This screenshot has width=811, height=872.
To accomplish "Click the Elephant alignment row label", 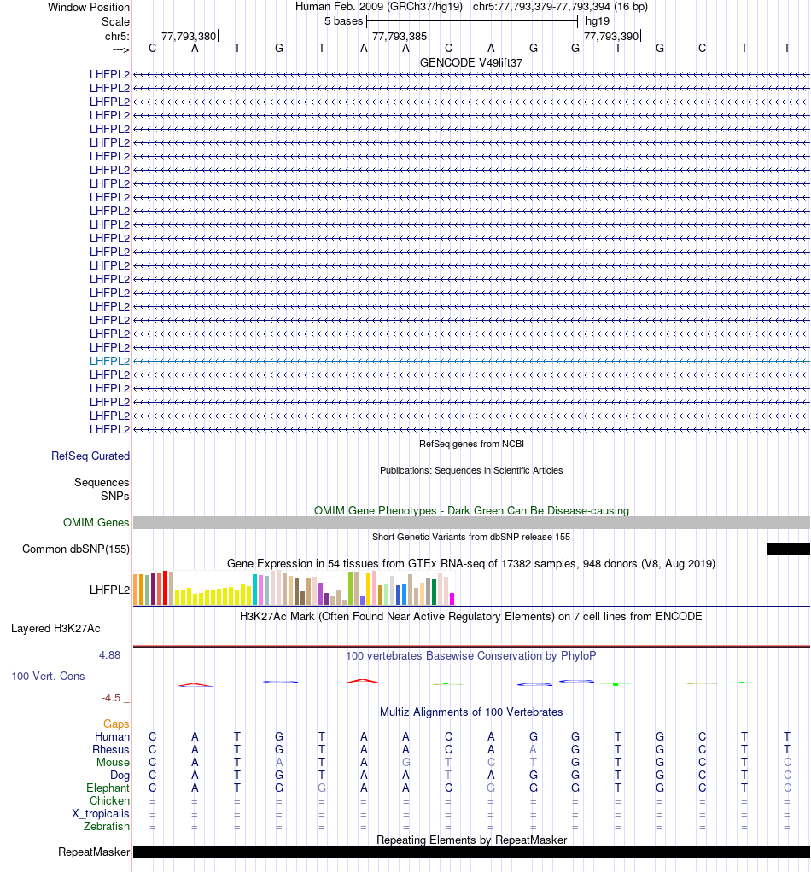I will pyautogui.click(x=108, y=788).
